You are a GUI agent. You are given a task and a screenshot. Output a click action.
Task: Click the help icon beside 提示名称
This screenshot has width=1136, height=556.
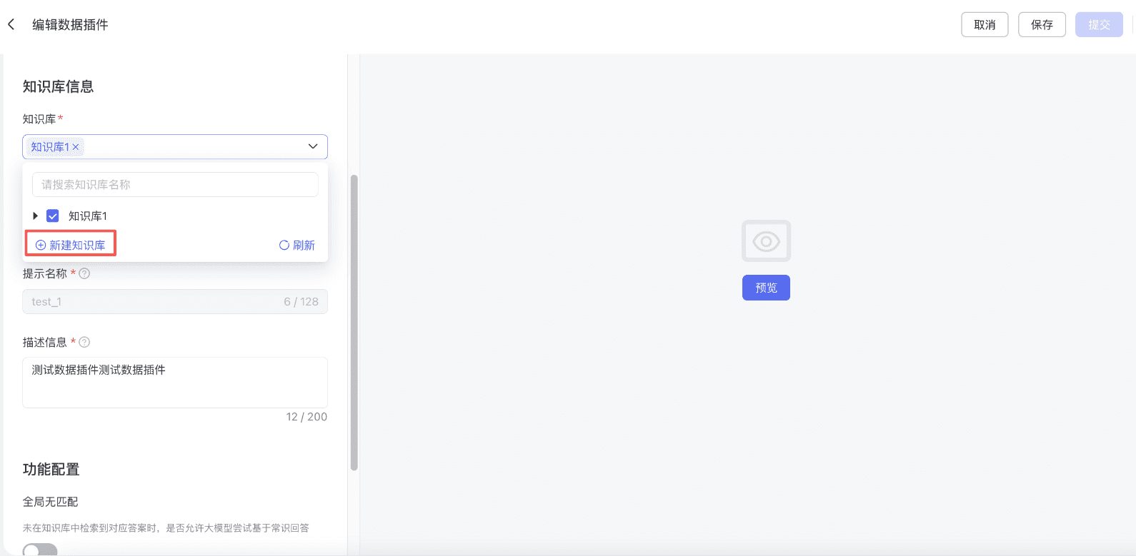[84, 273]
